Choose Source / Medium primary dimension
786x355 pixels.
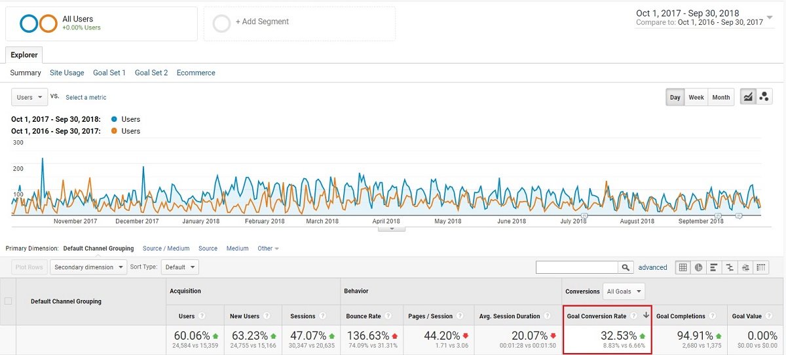166,248
